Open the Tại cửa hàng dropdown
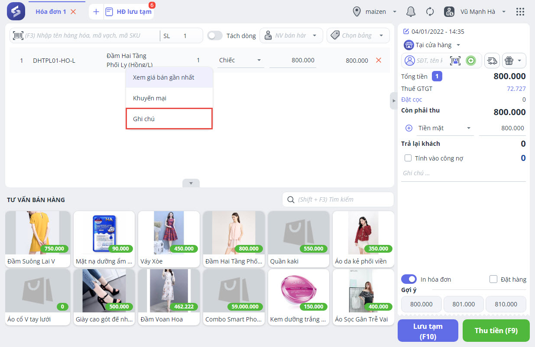The width and height of the screenshot is (535, 347). (432, 45)
